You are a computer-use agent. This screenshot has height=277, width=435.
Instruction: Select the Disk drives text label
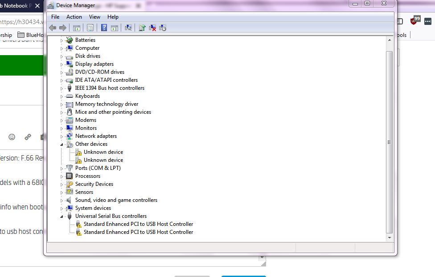coord(88,56)
